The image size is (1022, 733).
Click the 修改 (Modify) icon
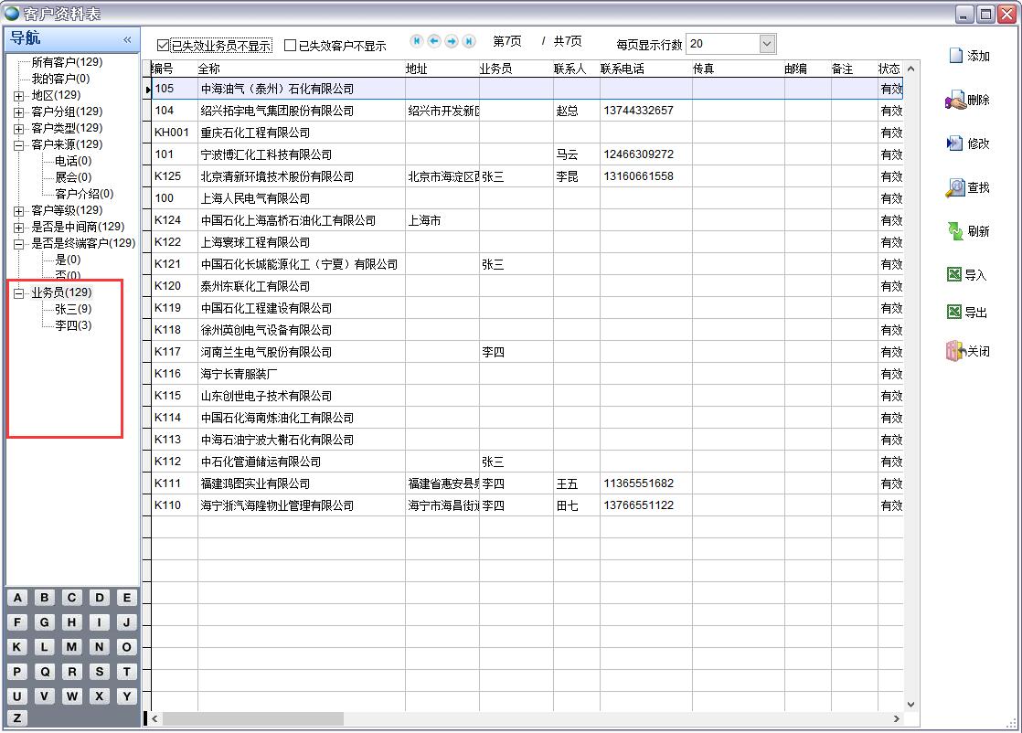955,143
